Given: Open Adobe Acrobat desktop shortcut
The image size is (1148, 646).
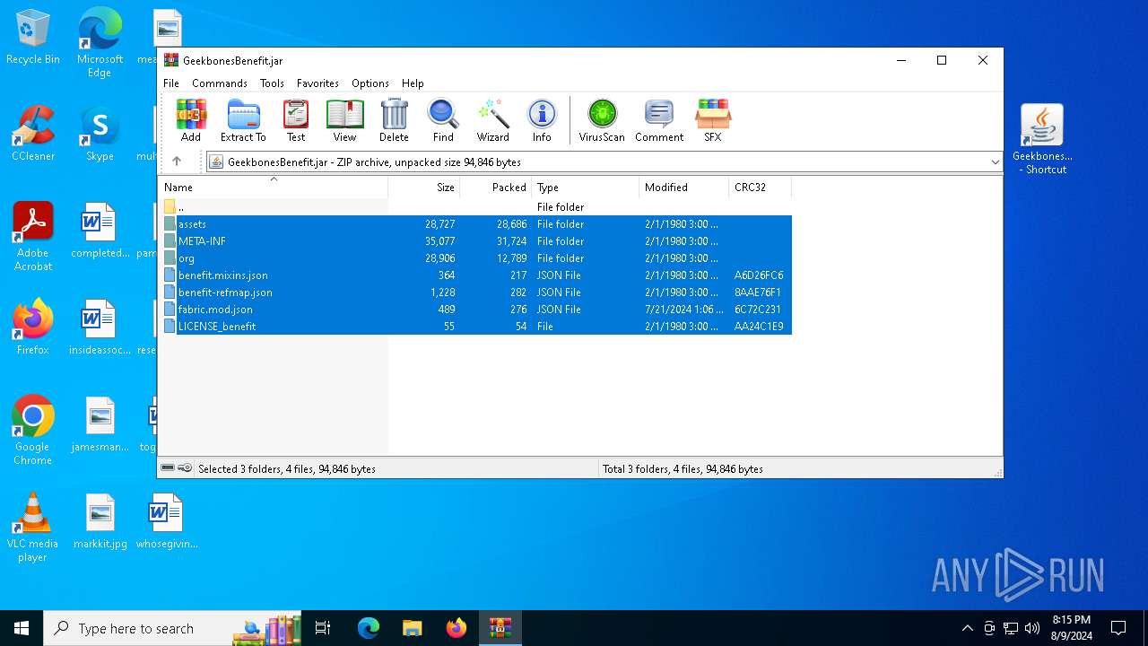Looking at the screenshot, I should point(33,237).
